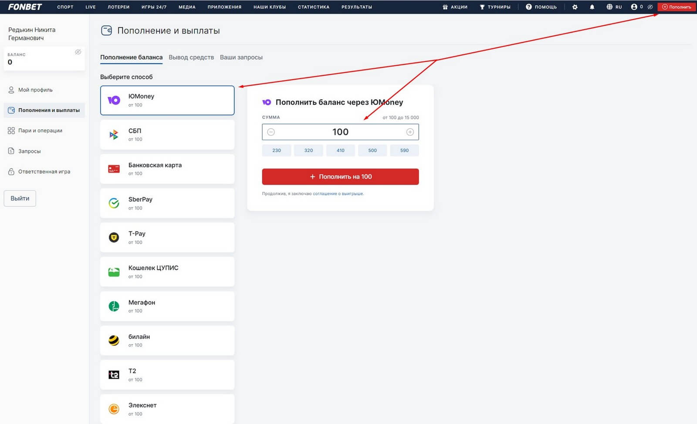Open LIVE section
Image resolution: width=697 pixels, height=424 pixels.
coord(91,7)
